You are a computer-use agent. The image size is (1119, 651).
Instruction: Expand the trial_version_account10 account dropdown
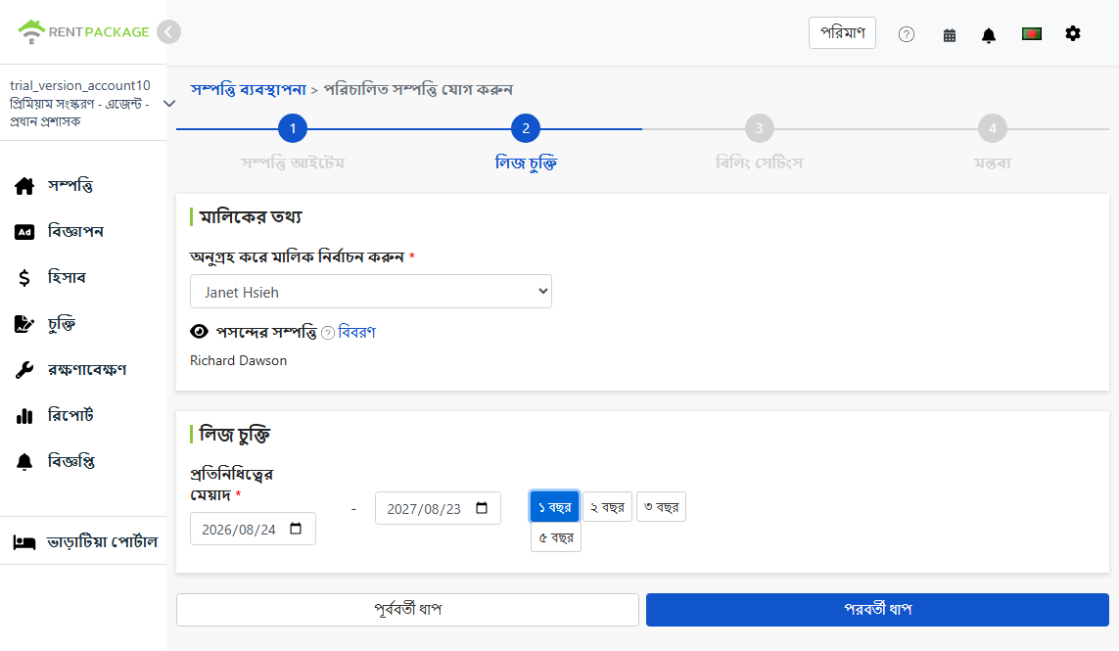click(x=169, y=104)
